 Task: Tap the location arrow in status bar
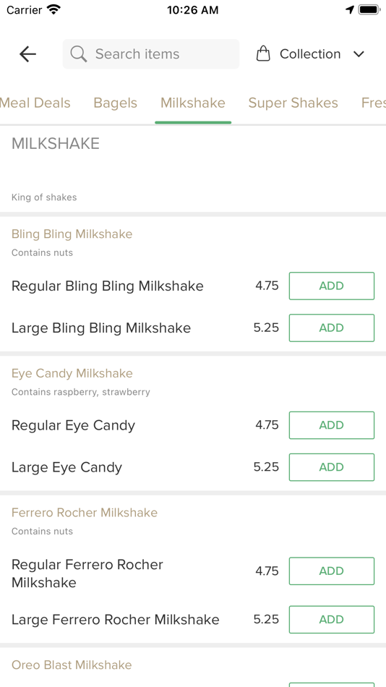(x=350, y=9)
